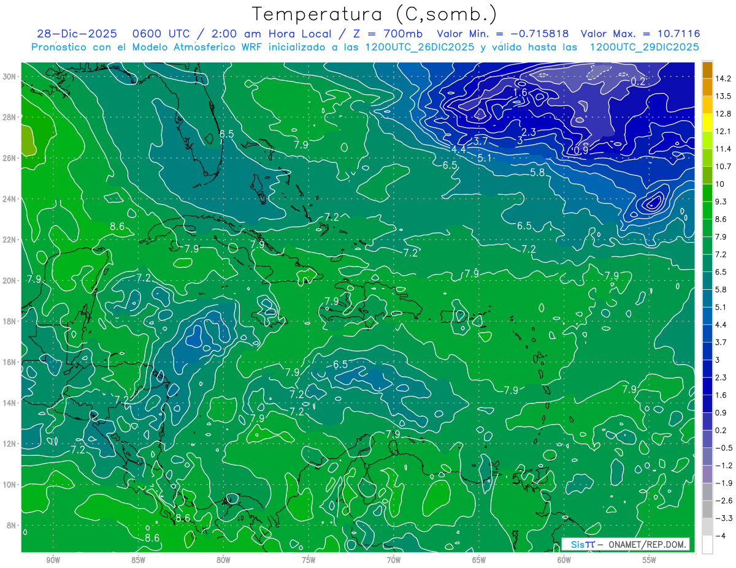Click latitude axis label '16N'
Screen dimensions: 736x568
point(10,362)
